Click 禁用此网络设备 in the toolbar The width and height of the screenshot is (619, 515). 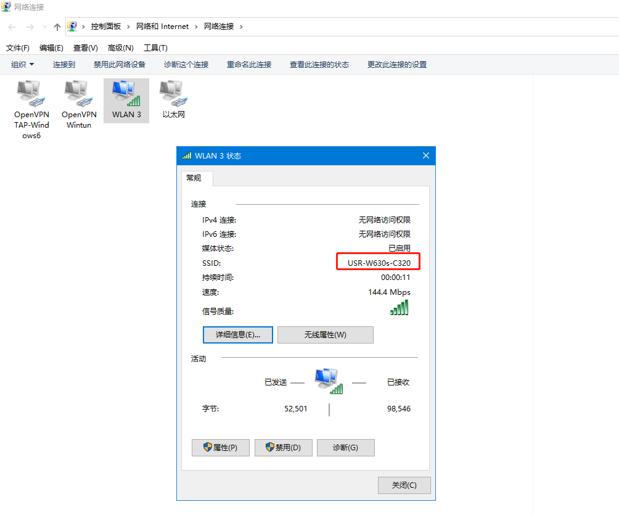pos(120,65)
